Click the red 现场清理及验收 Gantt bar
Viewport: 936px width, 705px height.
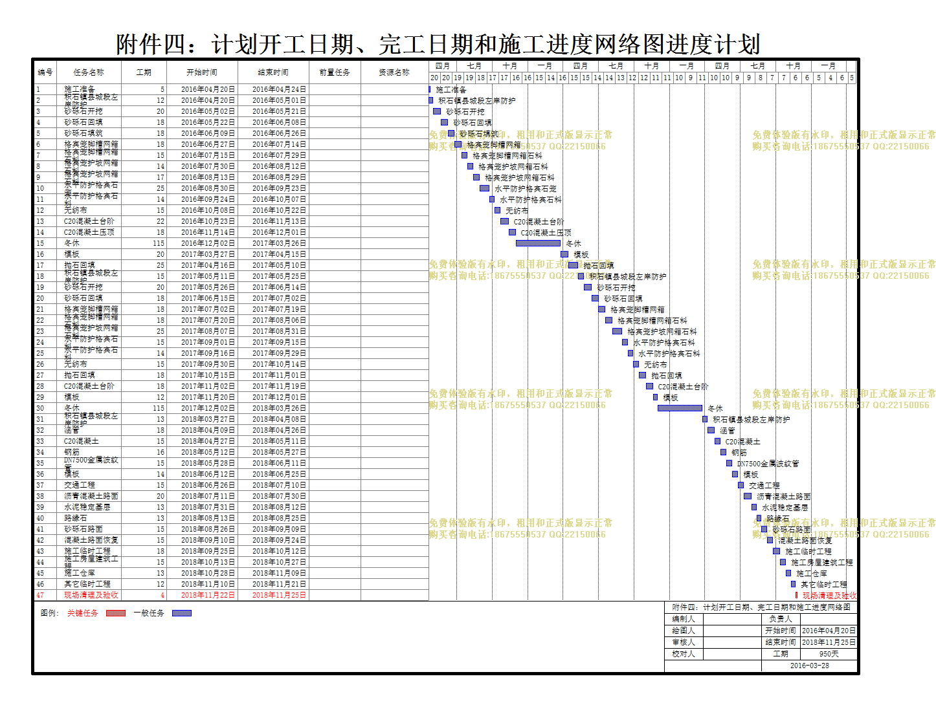pyautogui.click(x=796, y=595)
